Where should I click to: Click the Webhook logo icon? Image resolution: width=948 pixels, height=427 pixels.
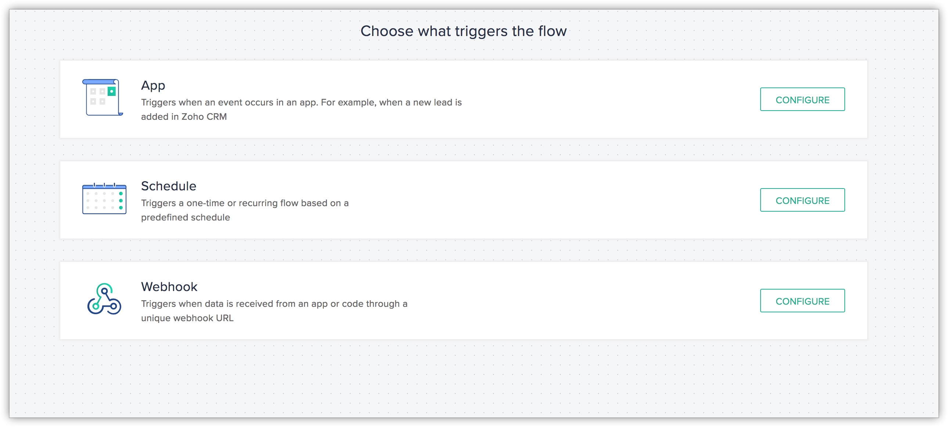click(x=104, y=298)
